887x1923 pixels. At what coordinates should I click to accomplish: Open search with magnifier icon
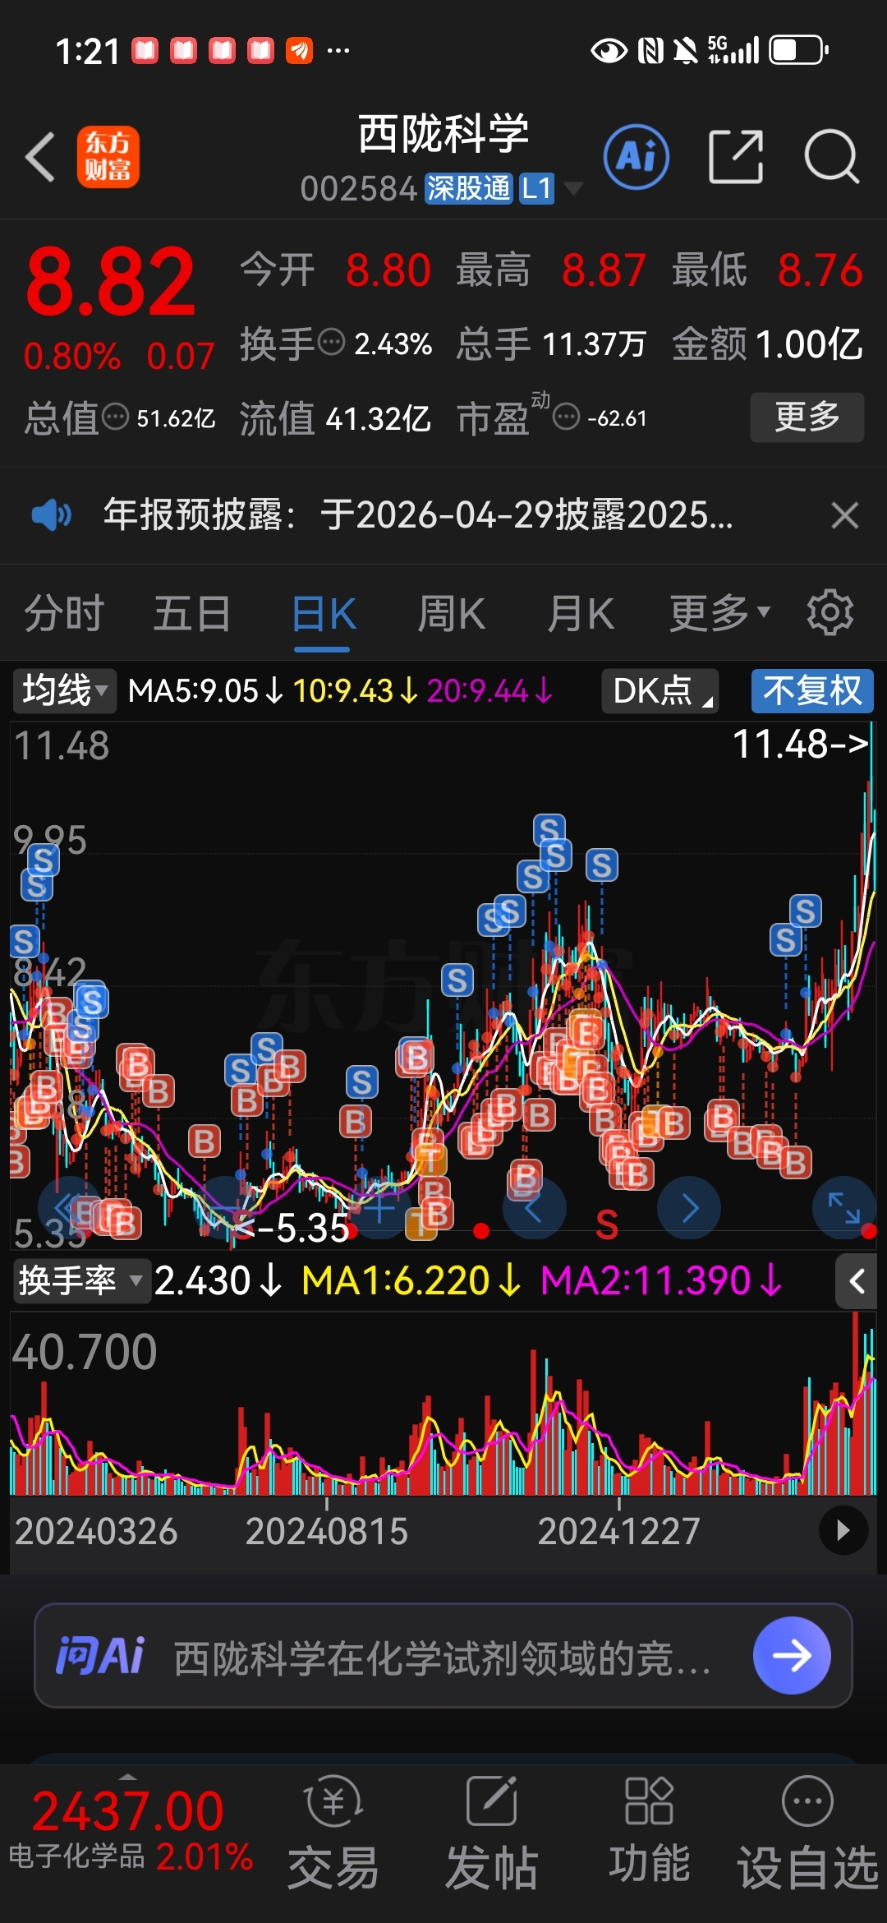point(831,156)
